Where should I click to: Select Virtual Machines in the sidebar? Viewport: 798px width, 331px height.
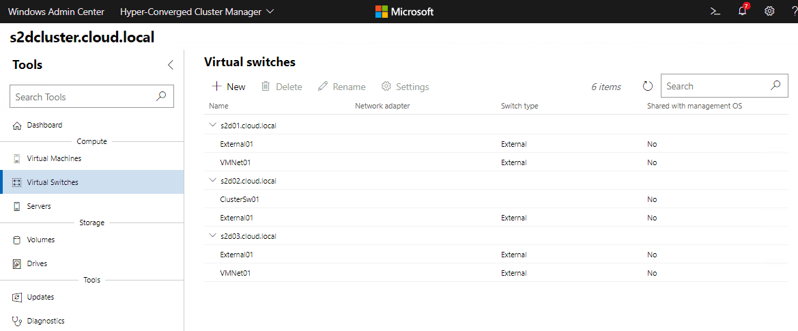click(54, 158)
